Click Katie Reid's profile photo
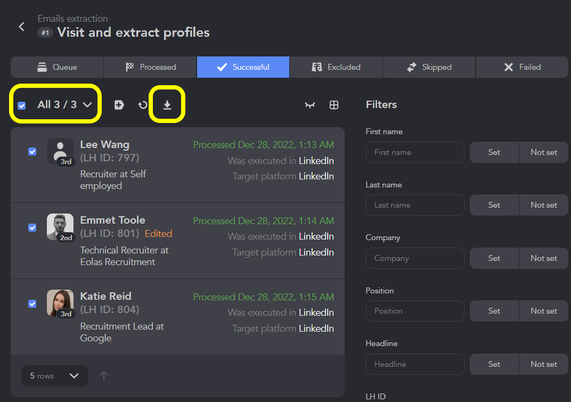Viewport: 571px width, 402px height. click(60, 303)
